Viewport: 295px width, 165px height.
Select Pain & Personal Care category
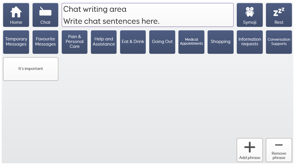tap(75, 42)
